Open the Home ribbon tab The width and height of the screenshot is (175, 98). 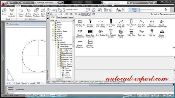11,6
